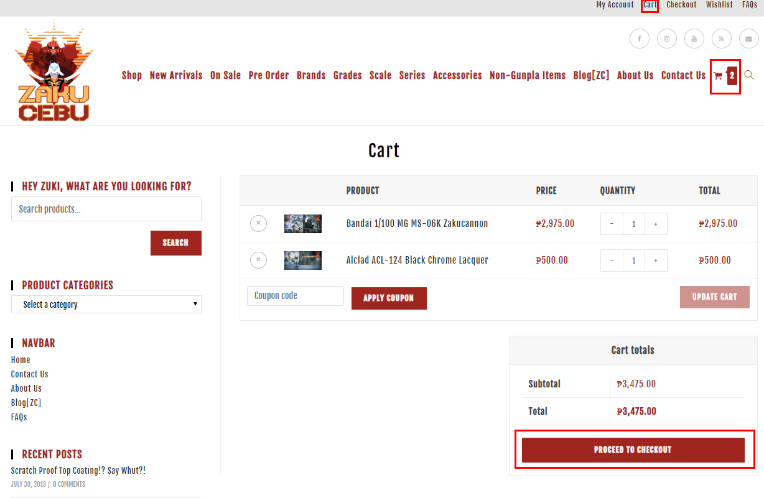
Task: Open the search magnifier icon
Action: [749, 75]
